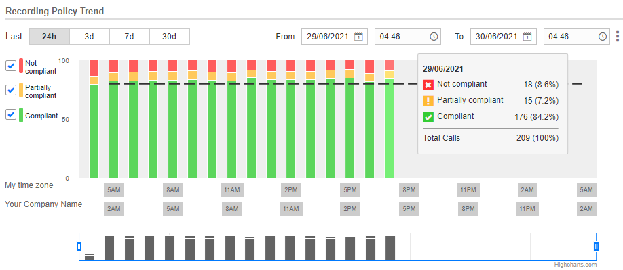Open the three-dot chart options menu
The height and width of the screenshot is (270, 623).
(x=617, y=37)
